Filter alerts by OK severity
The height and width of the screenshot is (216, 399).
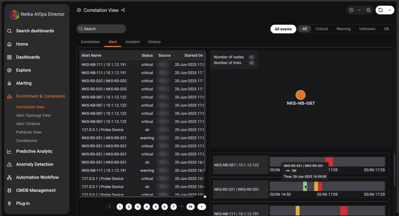[x=386, y=29]
